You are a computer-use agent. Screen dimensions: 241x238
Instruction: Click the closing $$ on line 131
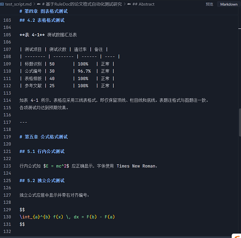coord(22,224)
